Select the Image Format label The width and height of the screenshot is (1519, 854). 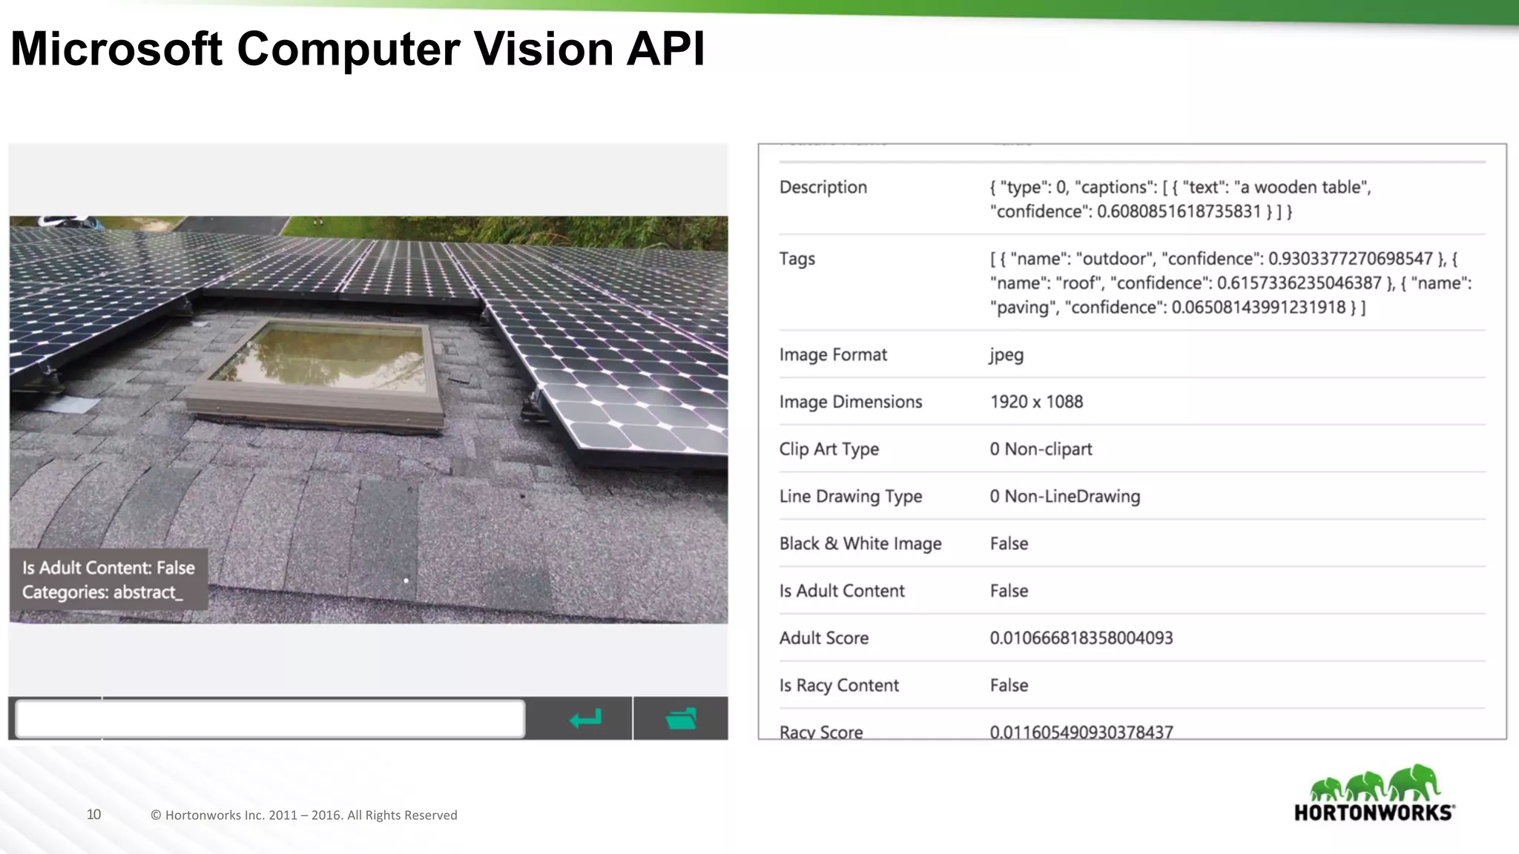coord(832,354)
